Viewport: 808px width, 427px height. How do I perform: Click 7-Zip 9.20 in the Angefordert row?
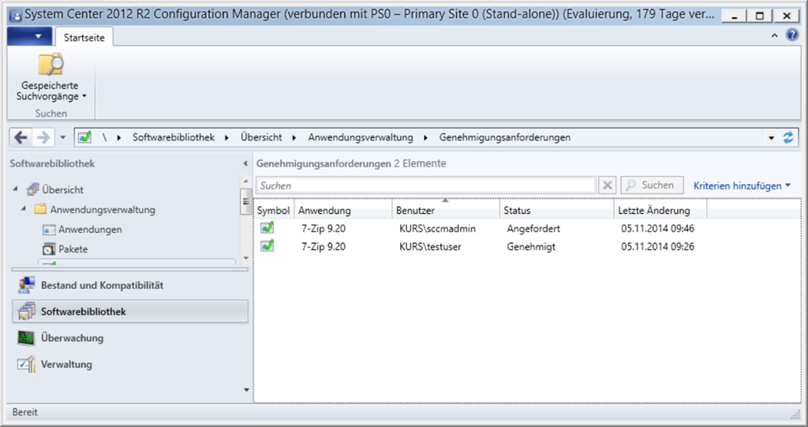324,228
